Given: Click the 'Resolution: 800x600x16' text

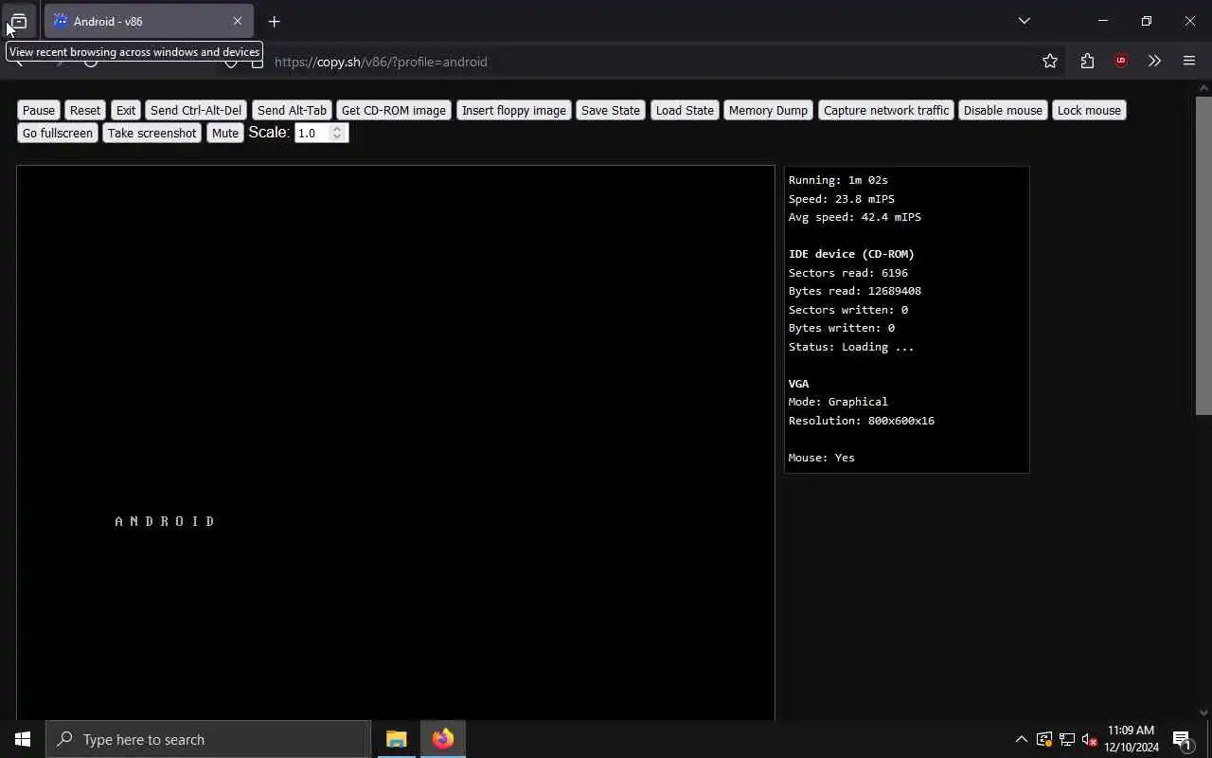Looking at the screenshot, I should [x=862, y=421].
